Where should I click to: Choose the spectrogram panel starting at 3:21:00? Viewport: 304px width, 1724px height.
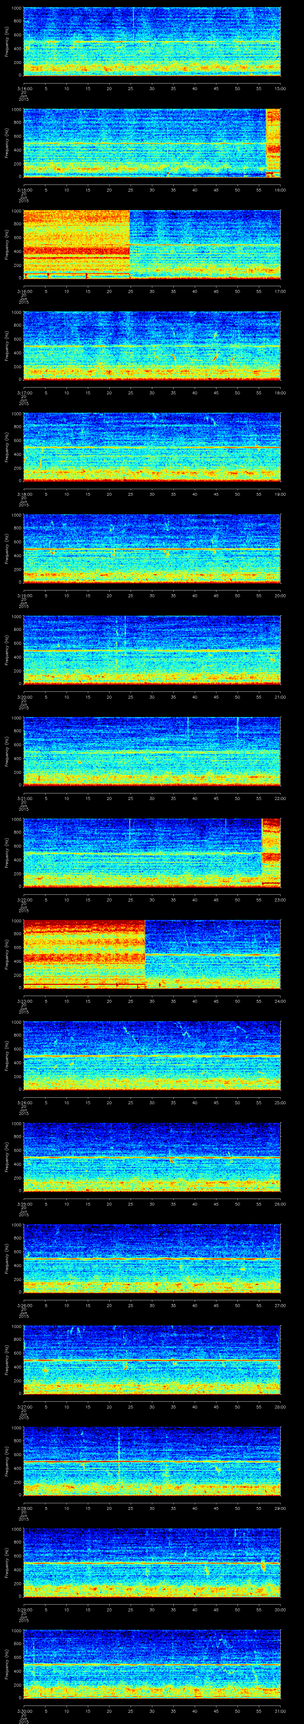152,751
